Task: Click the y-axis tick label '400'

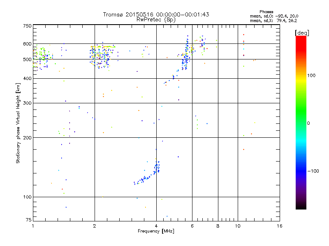Action: [x=27, y=79]
